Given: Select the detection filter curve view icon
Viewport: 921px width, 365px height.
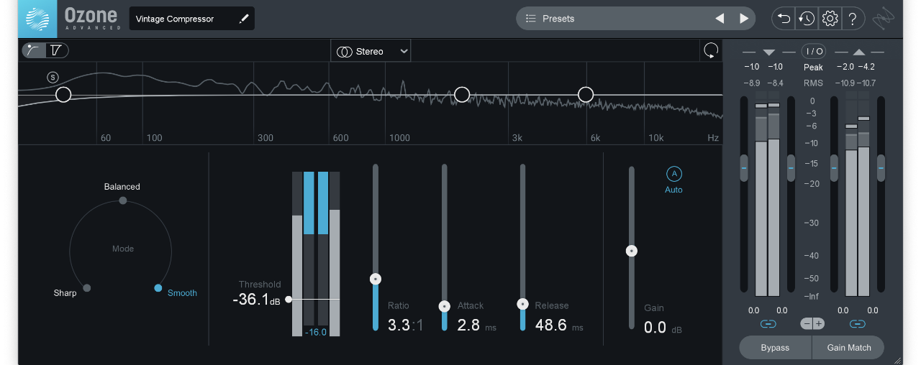Looking at the screenshot, I should pos(34,50).
